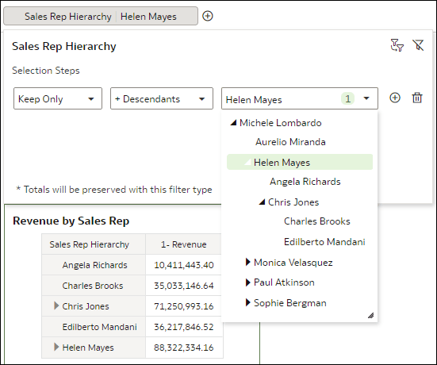This screenshot has width=437, height=365.
Task: Clear filter selections with crossed funnel icon
Action: pos(418,45)
